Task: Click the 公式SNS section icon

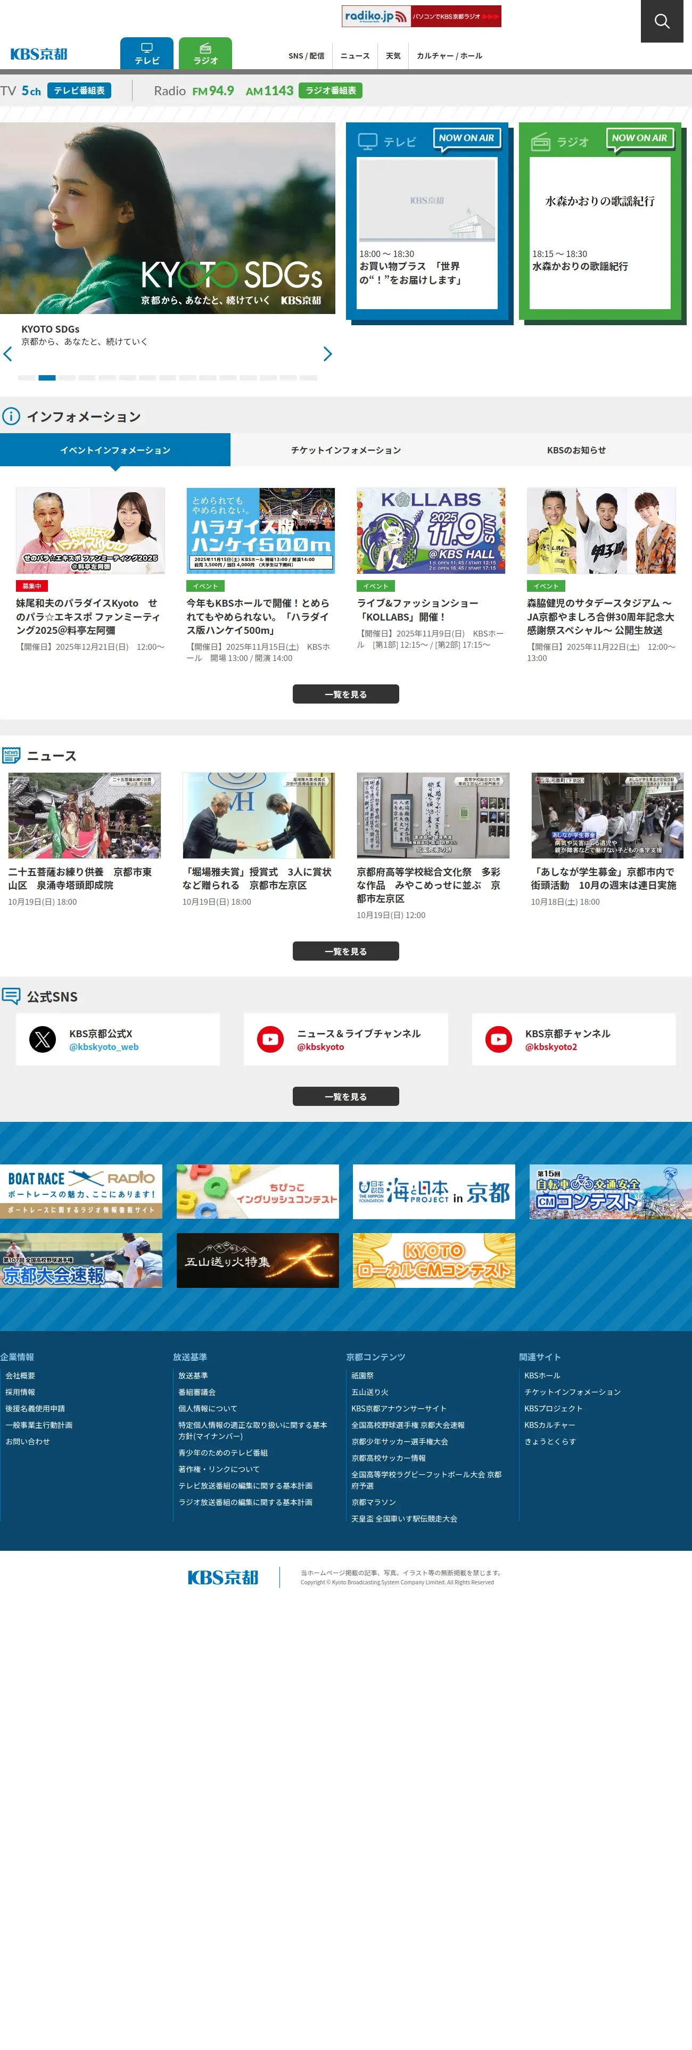Action: coord(11,996)
